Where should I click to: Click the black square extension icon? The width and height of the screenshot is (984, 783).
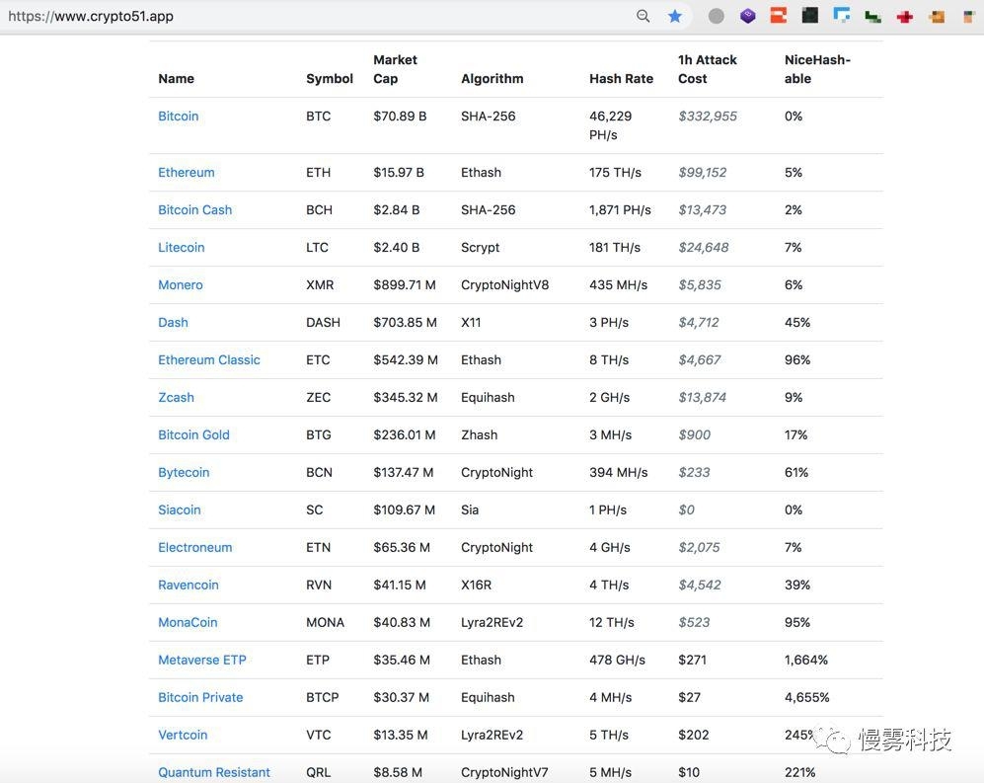click(x=810, y=16)
